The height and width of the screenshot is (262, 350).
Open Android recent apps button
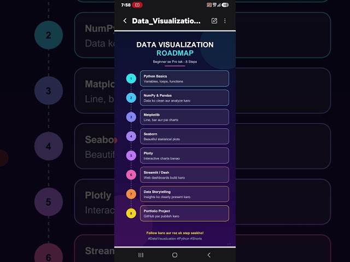[141, 255]
